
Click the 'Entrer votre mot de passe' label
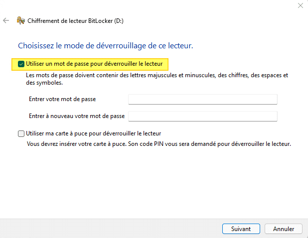(x=62, y=99)
